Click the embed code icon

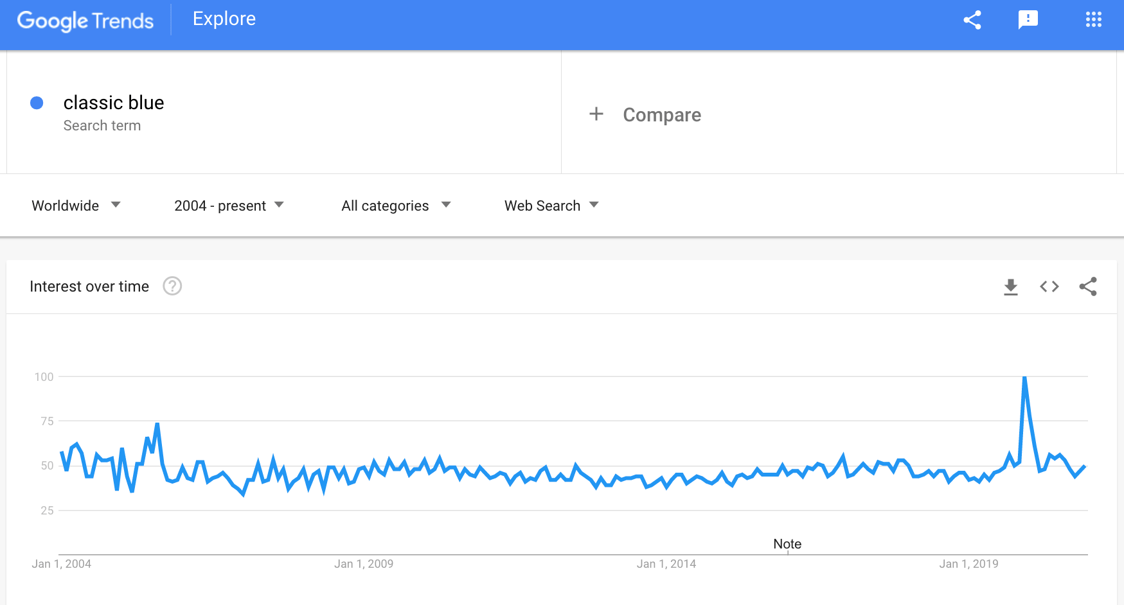[1049, 286]
